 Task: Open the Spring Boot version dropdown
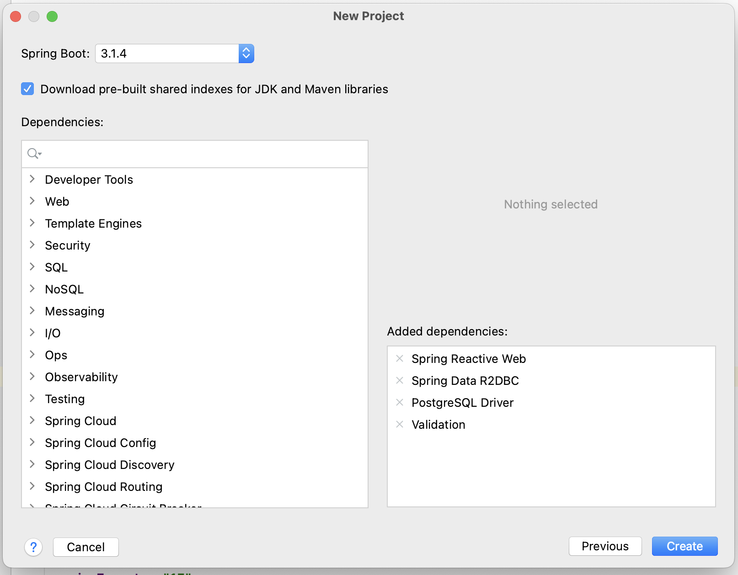246,53
